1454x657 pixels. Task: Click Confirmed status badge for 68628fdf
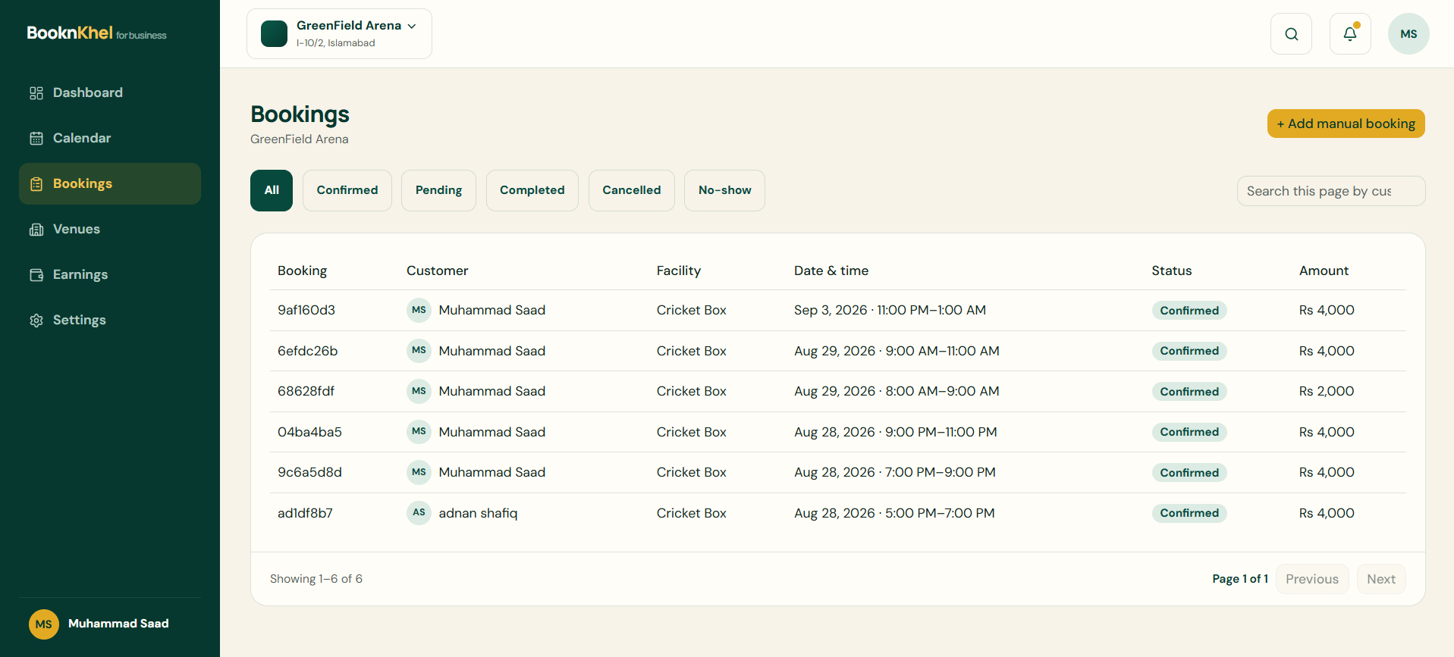pos(1189,392)
